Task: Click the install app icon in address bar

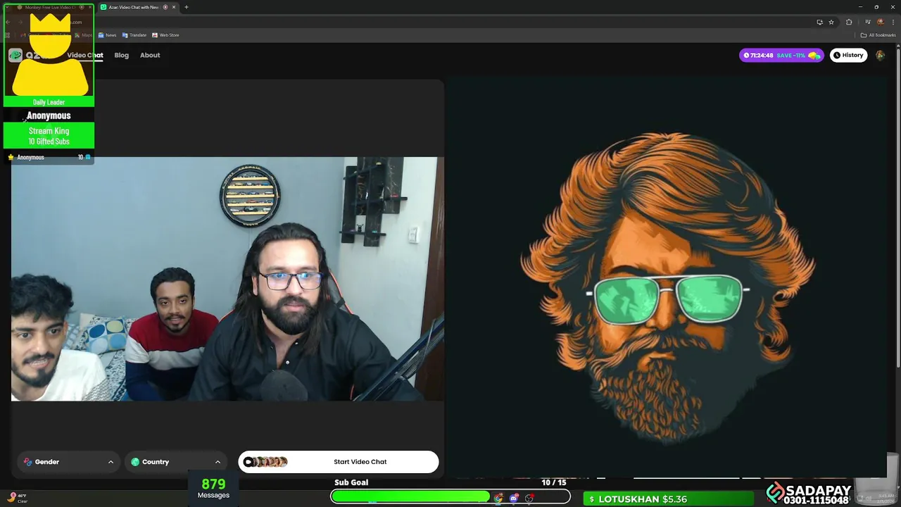Action: (819, 22)
